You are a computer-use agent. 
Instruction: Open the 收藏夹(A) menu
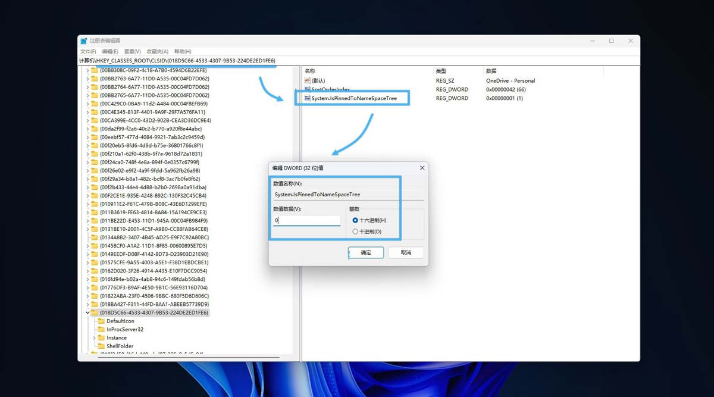(x=156, y=51)
